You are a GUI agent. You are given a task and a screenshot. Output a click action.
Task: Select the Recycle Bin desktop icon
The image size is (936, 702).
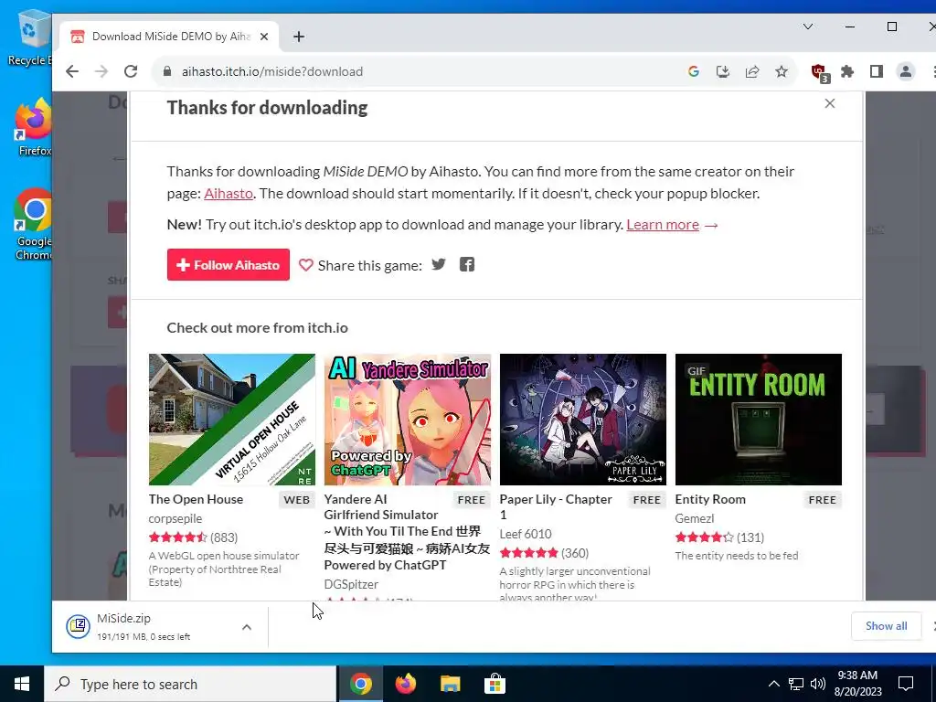29,37
